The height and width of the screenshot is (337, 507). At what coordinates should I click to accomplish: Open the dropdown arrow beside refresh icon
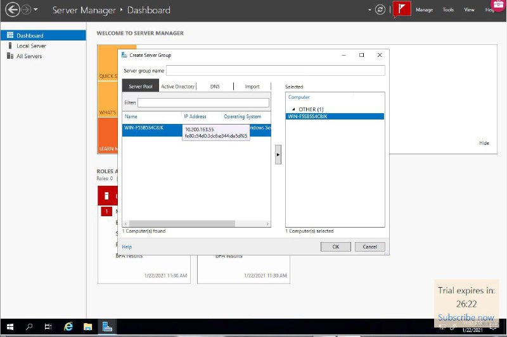(369, 10)
